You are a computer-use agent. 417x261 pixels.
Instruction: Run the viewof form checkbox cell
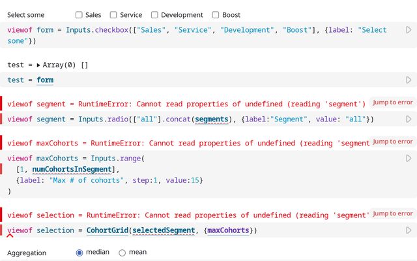409,30
